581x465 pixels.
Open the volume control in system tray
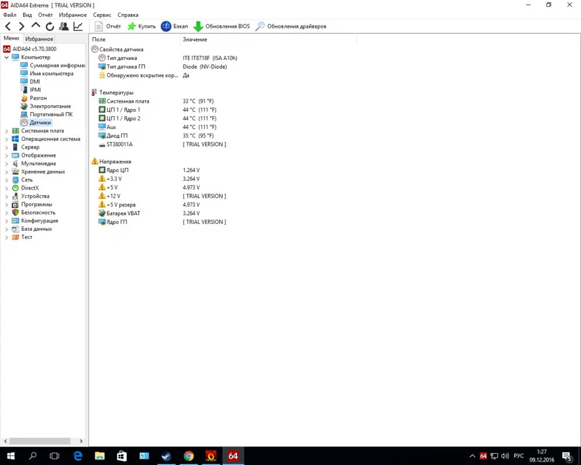(x=505, y=456)
